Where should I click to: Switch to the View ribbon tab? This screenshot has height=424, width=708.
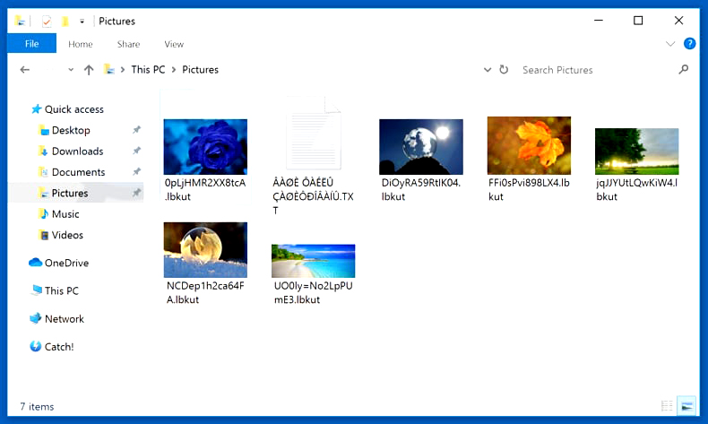click(174, 44)
